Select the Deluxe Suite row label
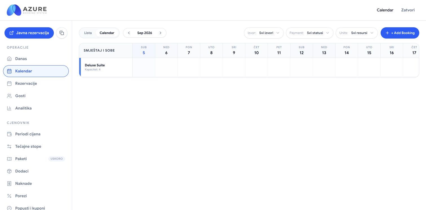Screen dimensions: 426x210 click(95, 65)
